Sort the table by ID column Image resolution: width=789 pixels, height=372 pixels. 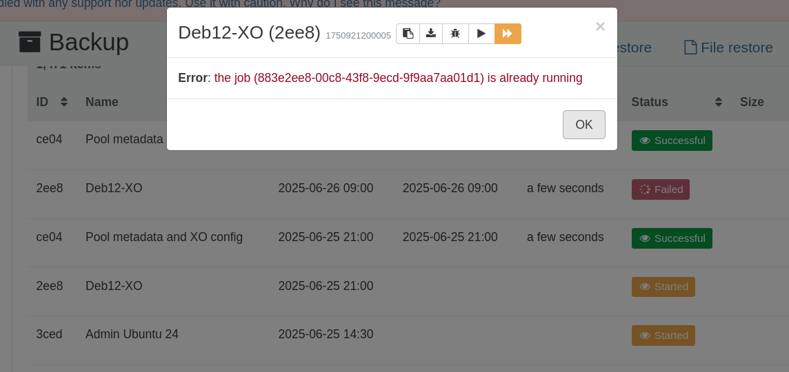pos(64,102)
